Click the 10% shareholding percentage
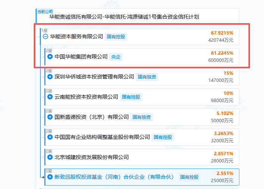 (228, 93)
